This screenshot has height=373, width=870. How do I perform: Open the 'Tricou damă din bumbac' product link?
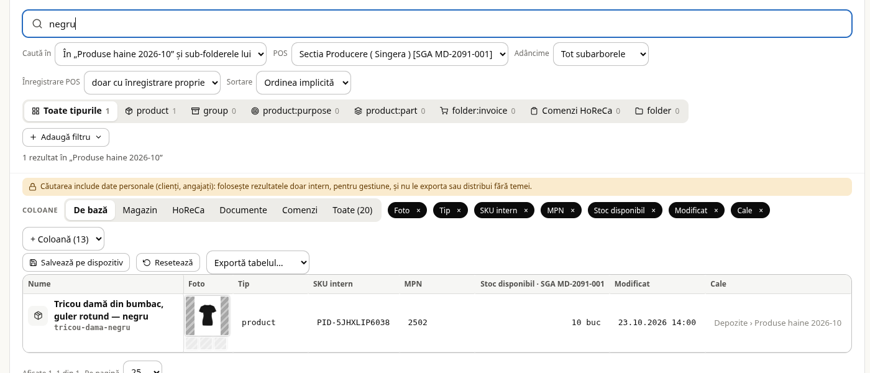109,310
